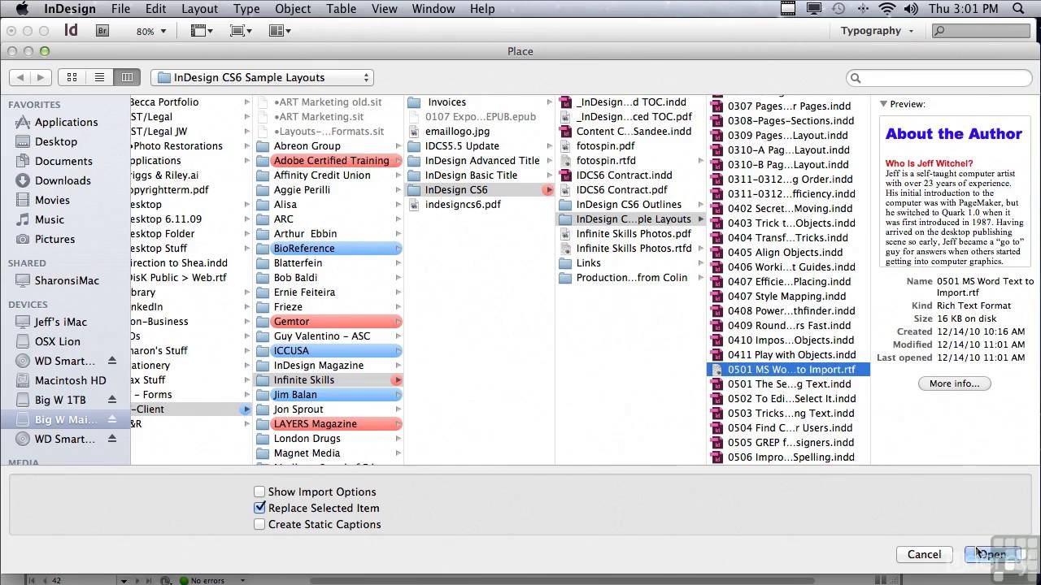Switch to list view in Place dialog
Viewport: 1041px width, 585px height.
point(99,77)
